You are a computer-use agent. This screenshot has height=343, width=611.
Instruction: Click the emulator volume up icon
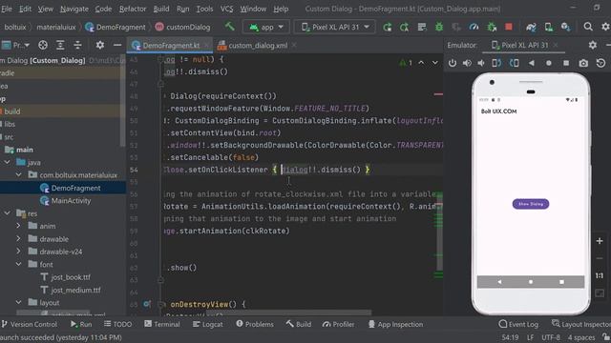(x=467, y=63)
